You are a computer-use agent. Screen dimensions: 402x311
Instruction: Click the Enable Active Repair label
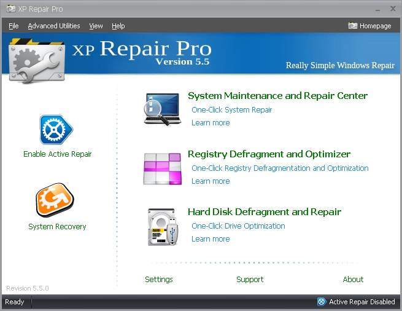[58, 154]
